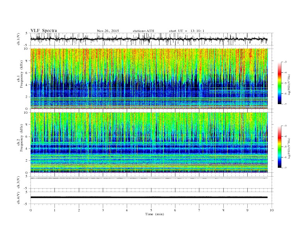The image size is (306, 236).
Task: Click the log(PSD) label beside the ch.1 color bar
Action: (x=289, y=84)
